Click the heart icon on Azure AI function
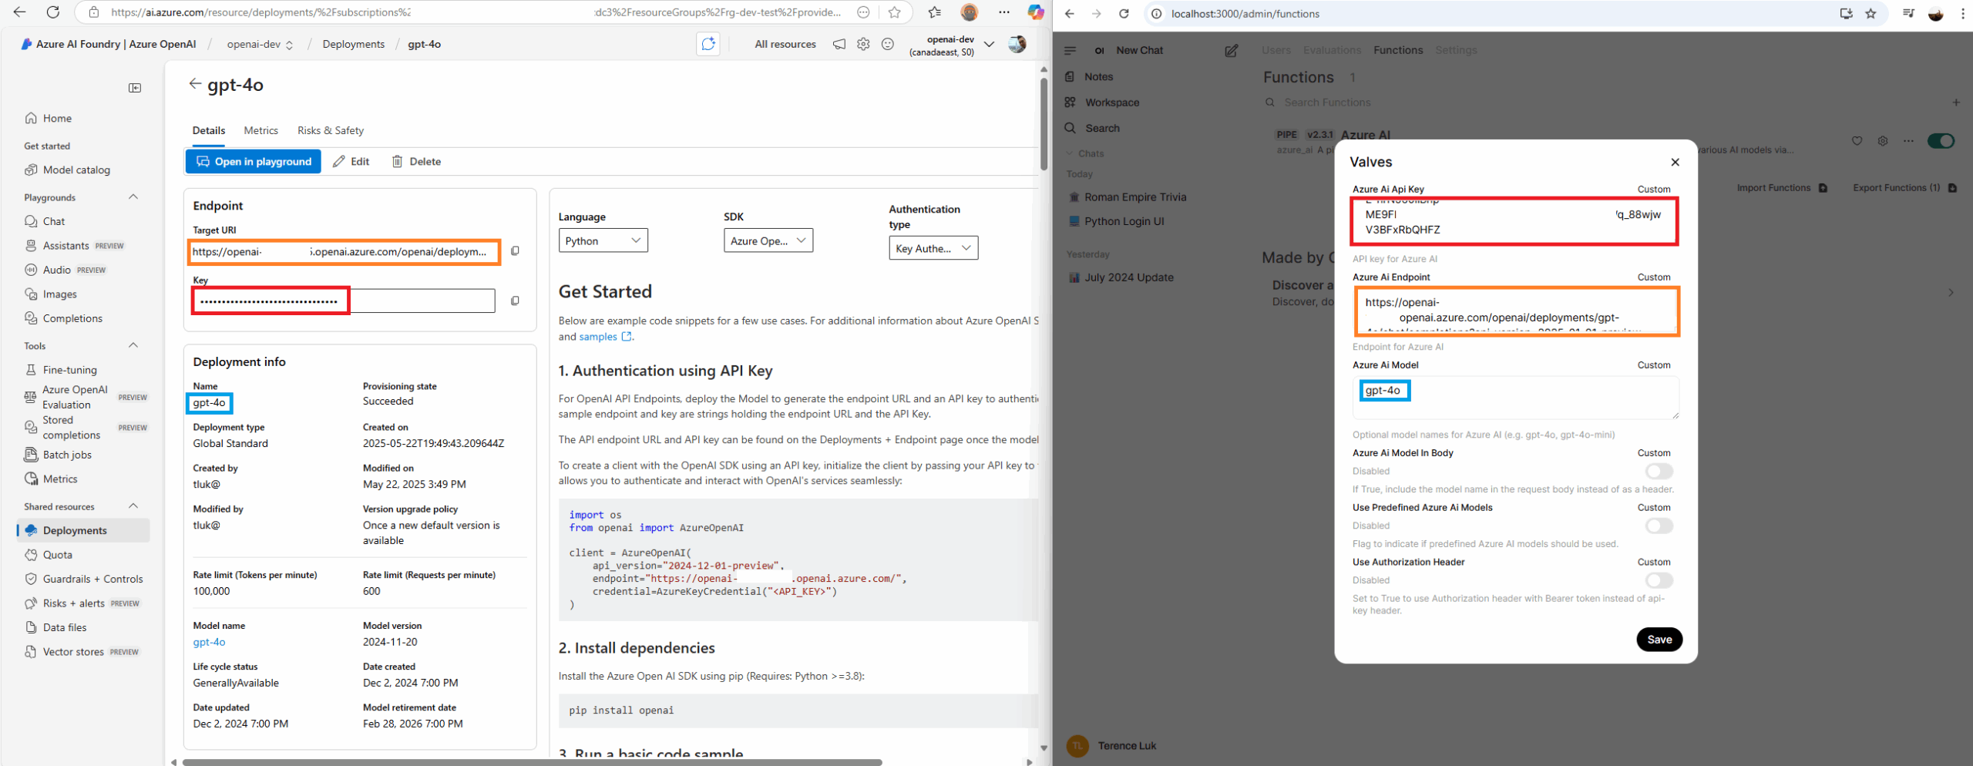The width and height of the screenshot is (1973, 766). coord(1857,141)
